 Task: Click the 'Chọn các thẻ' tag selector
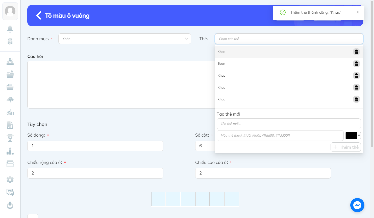click(289, 39)
